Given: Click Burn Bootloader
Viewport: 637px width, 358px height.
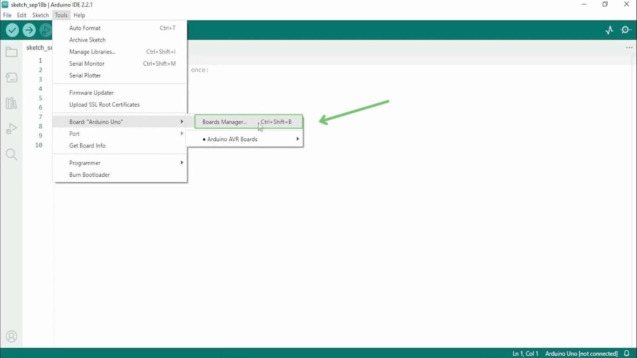Looking at the screenshot, I should tap(90, 175).
